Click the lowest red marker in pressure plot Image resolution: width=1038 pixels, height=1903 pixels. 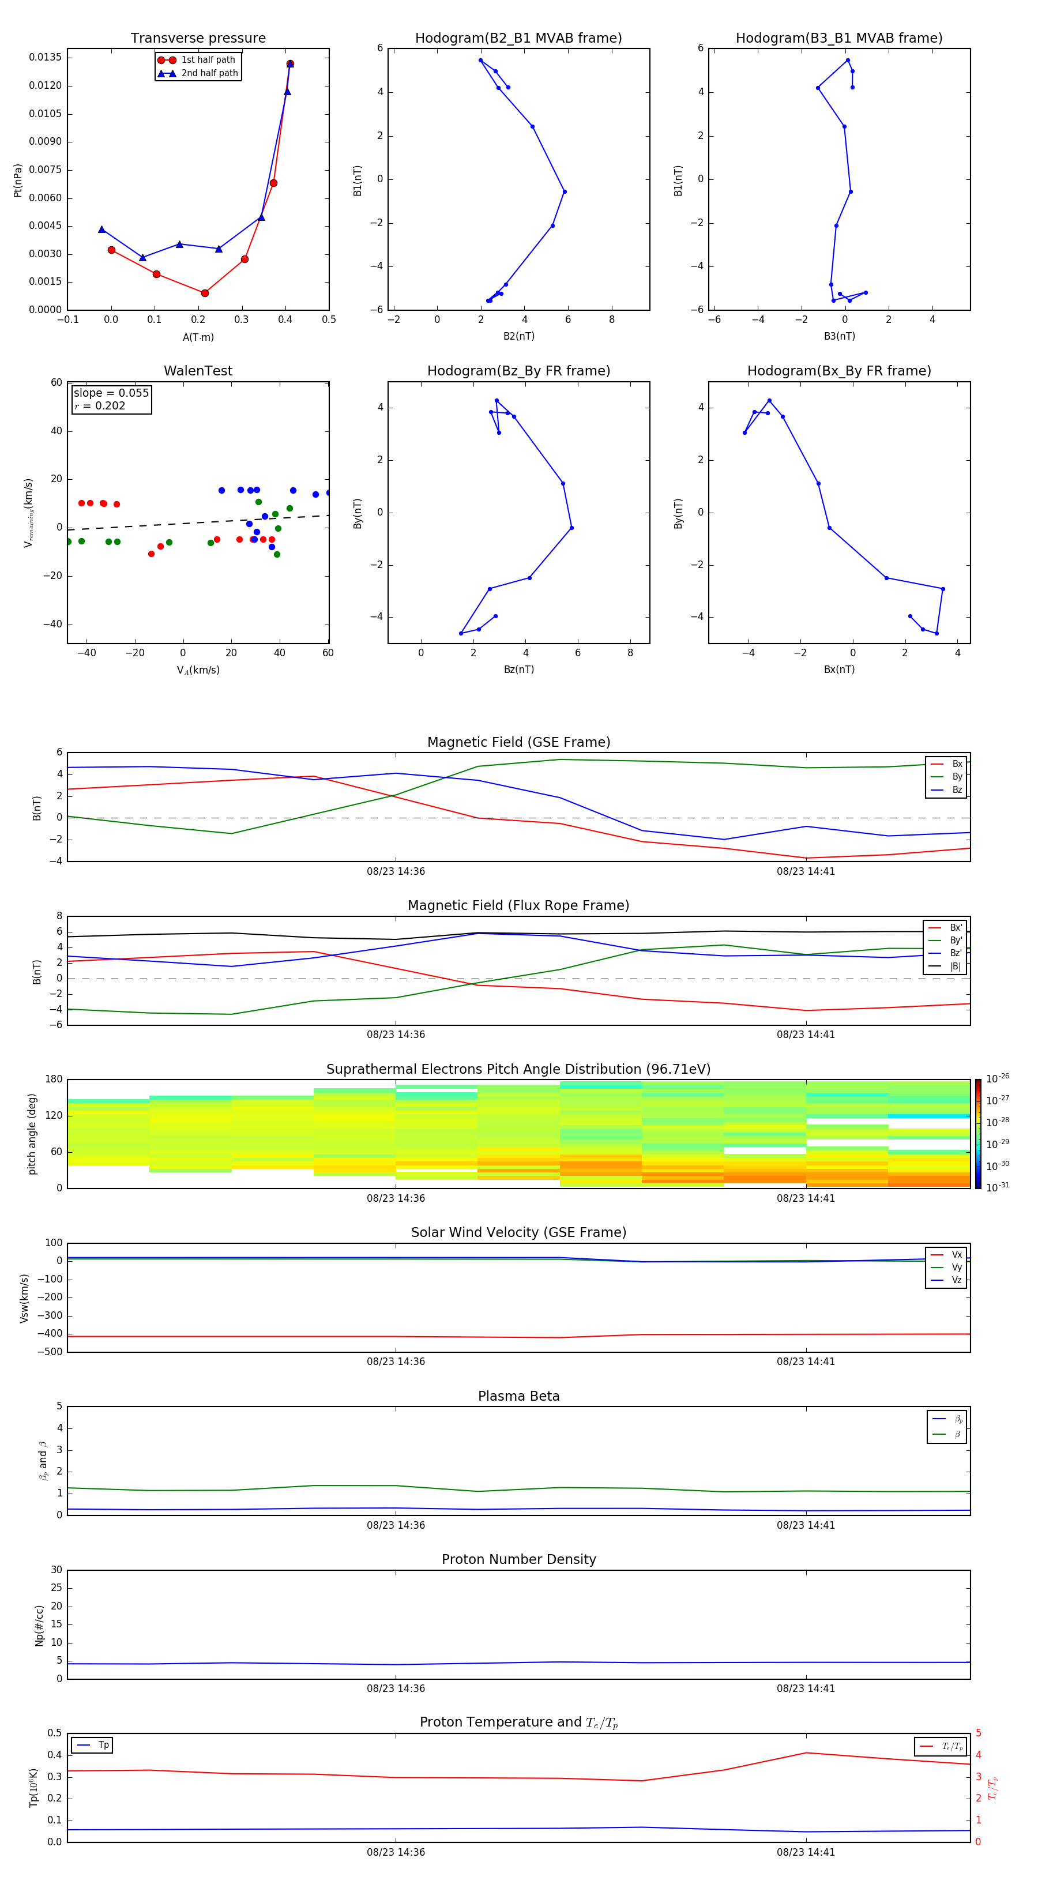pyautogui.click(x=205, y=294)
